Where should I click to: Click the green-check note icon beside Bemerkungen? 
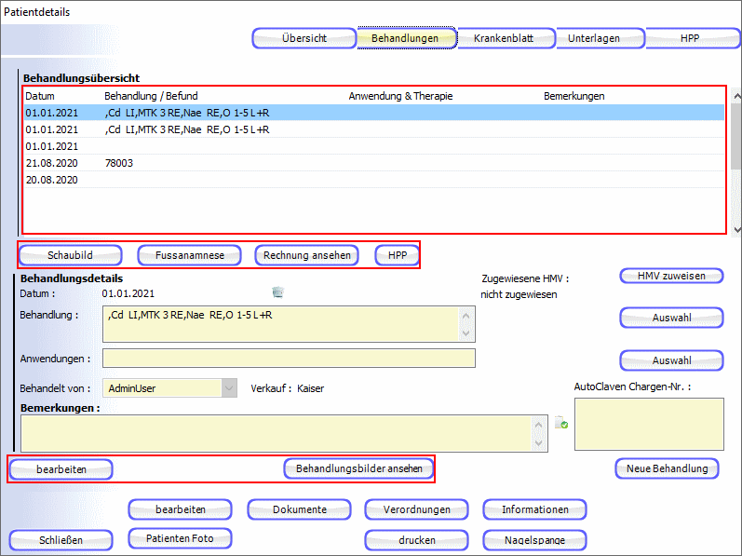tap(560, 424)
